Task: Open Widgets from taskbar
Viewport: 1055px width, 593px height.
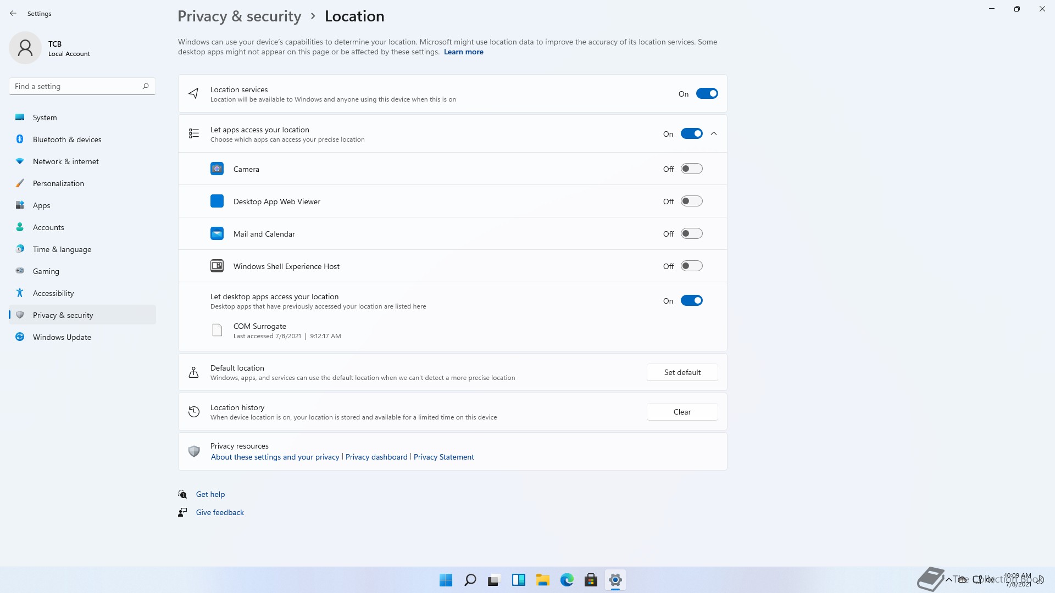Action: pyautogui.click(x=518, y=580)
